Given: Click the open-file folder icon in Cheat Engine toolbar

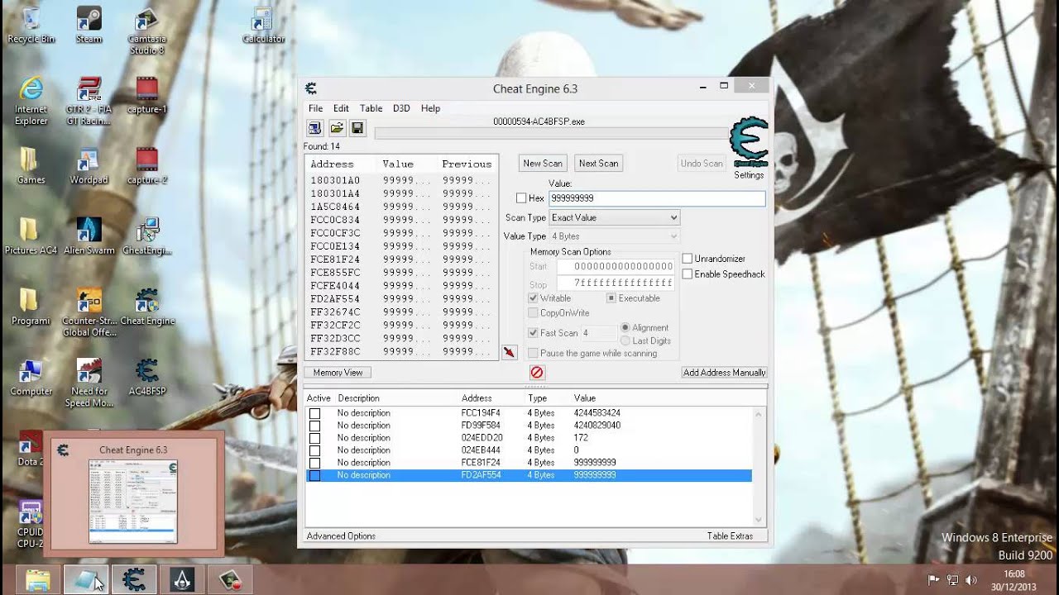Looking at the screenshot, I should coord(337,128).
